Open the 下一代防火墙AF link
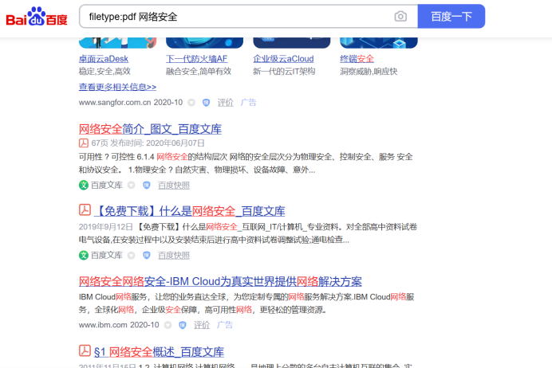 pos(197,59)
